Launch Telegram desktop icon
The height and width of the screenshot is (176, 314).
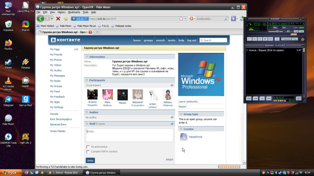pyautogui.click(x=8, y=101)
